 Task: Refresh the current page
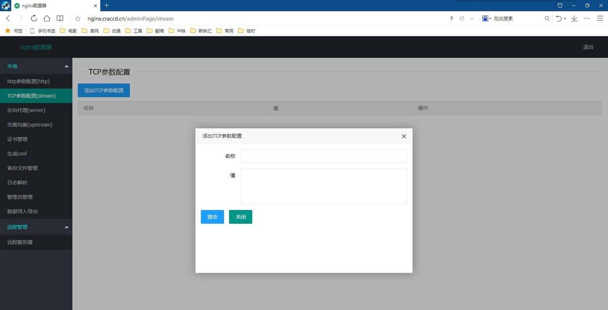[x=33, y=19]
